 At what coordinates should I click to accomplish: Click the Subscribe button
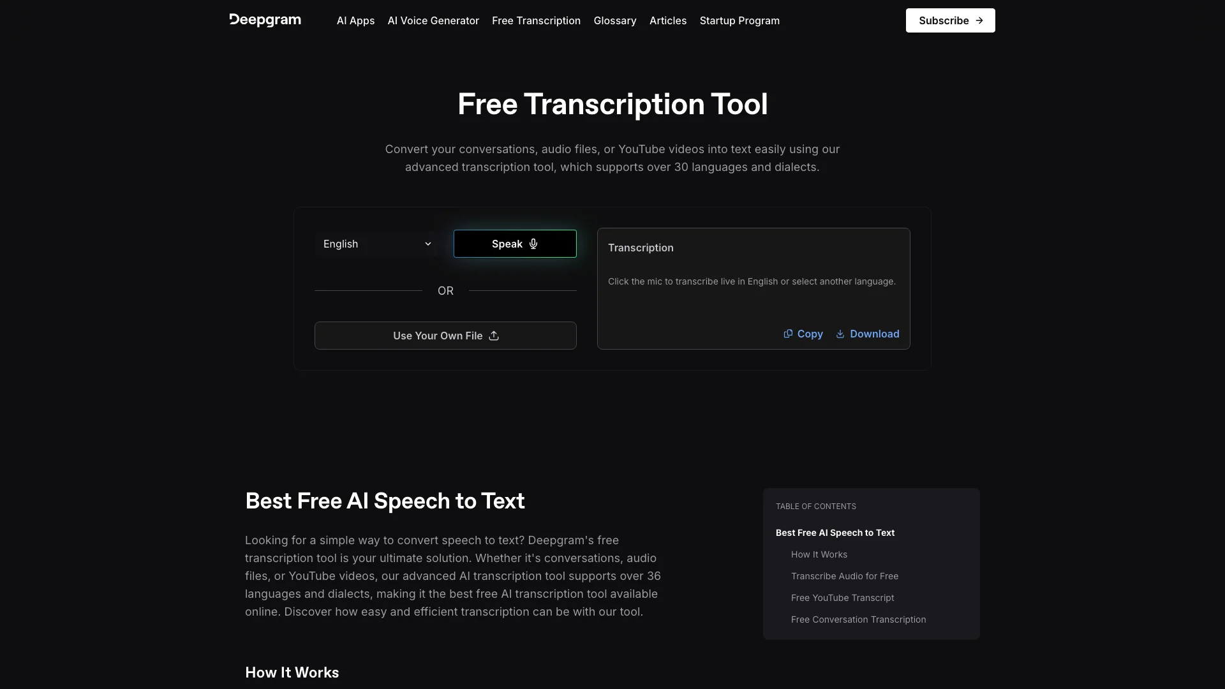950,20
